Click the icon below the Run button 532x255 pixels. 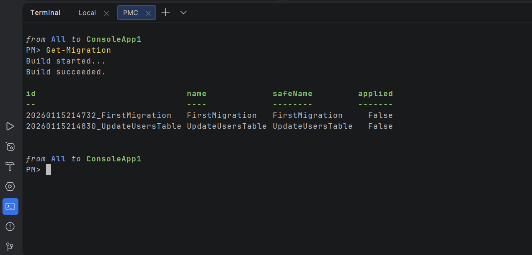pyautogui.click(x=10, y=146)
